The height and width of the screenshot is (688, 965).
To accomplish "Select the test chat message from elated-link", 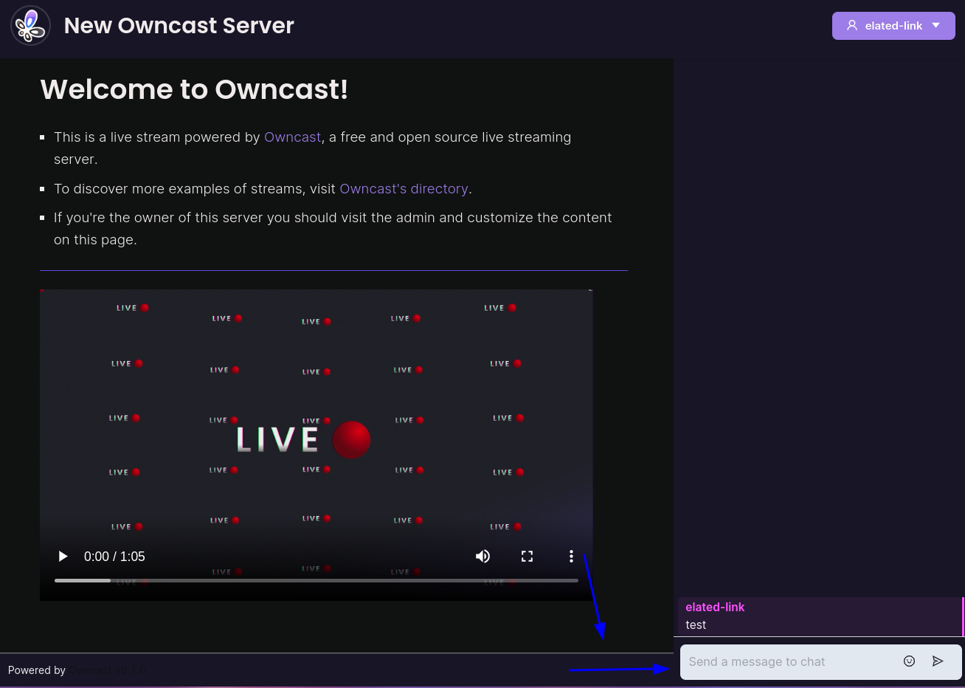I will point(696,625).
